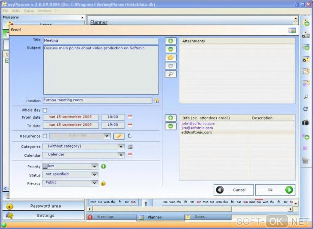313x229 pixels.
Task: Click the Title field containing Meeting
Action: (x=101, y=41)
